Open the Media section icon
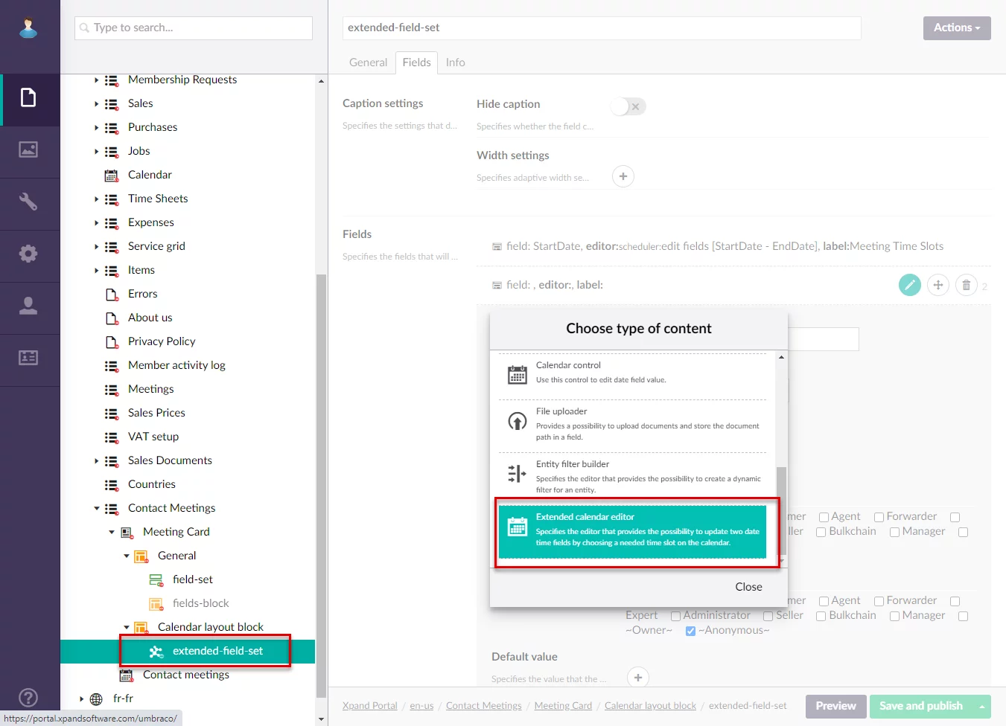The image size is (1006, 726). pos(28,150)
